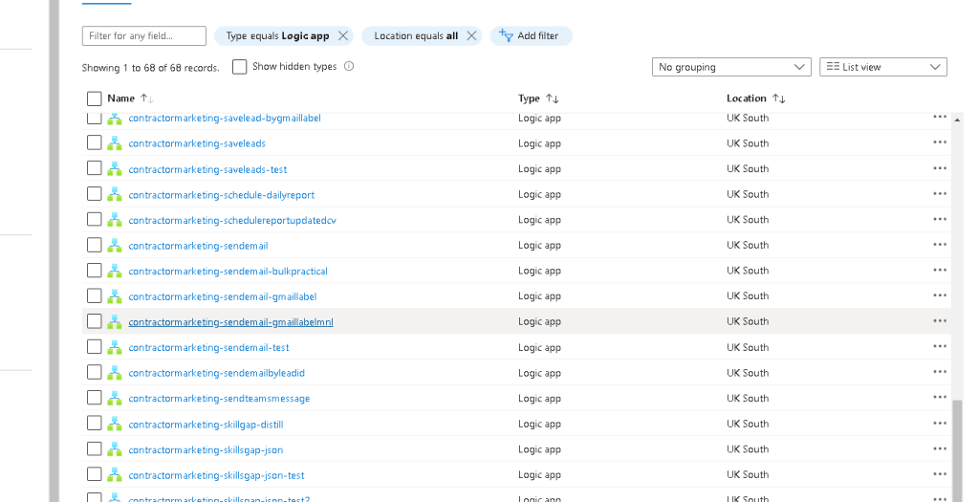Image resolution: width=978 pixels, height=502 pixels.
Task: Open more options for contractormarketing-sendemail-bulkpractical row
Action: [940, 271]
